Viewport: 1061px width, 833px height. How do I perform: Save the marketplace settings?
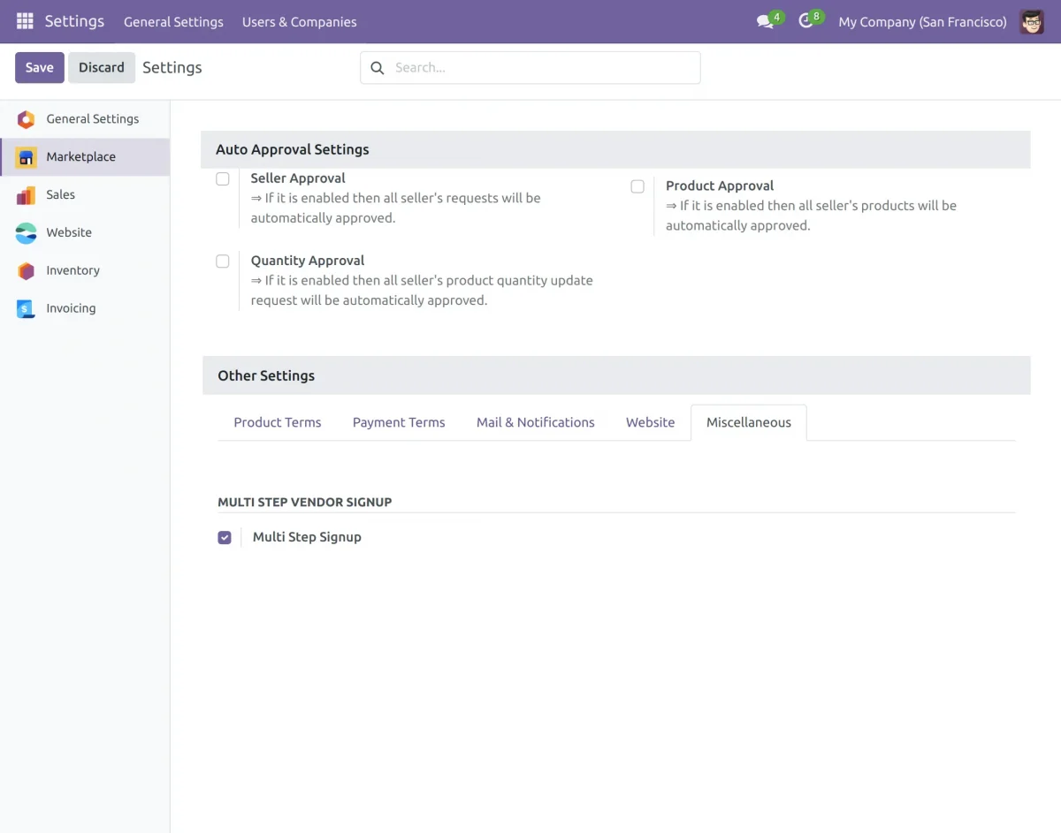pyautogui.click(x=39, y=67)
